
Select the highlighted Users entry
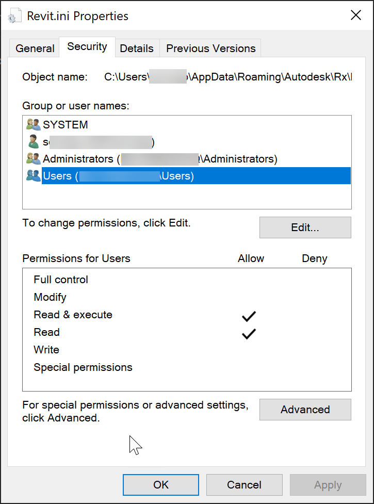click(119, 176)
